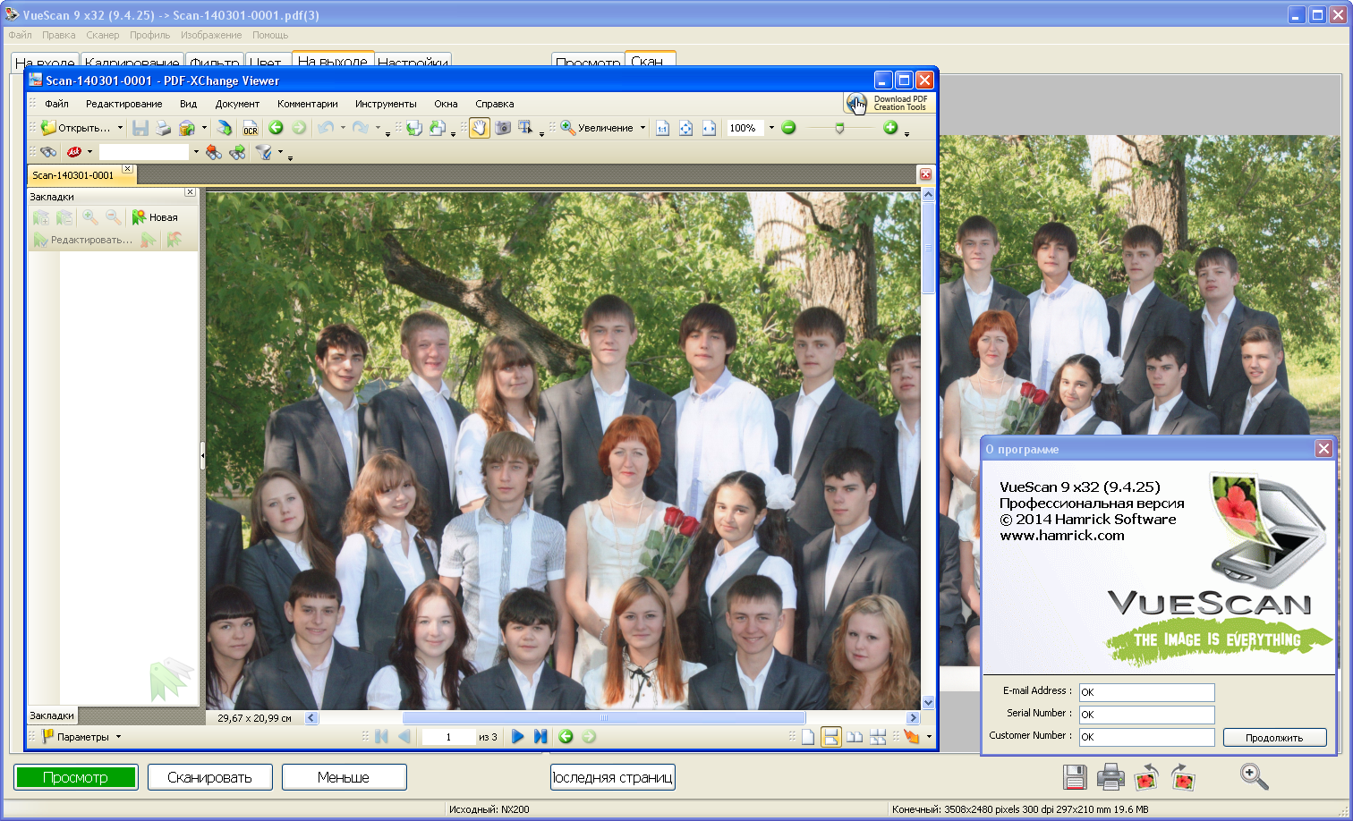The image size is (1353, 821).
Task: Open the 100% zoom level dropdown
Action: 771,128
